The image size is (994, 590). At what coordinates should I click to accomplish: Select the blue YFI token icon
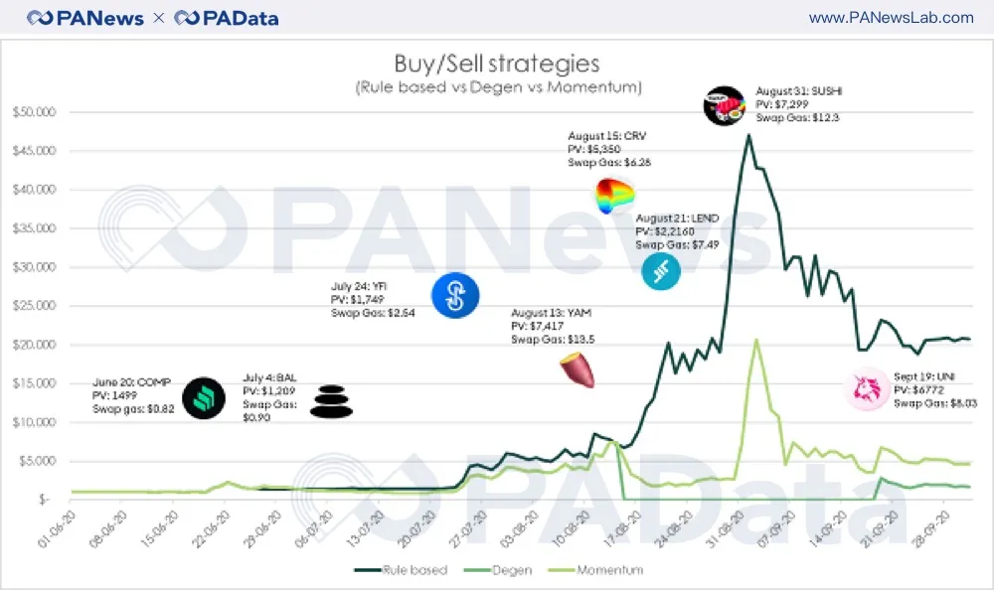[x=455, y=295]
